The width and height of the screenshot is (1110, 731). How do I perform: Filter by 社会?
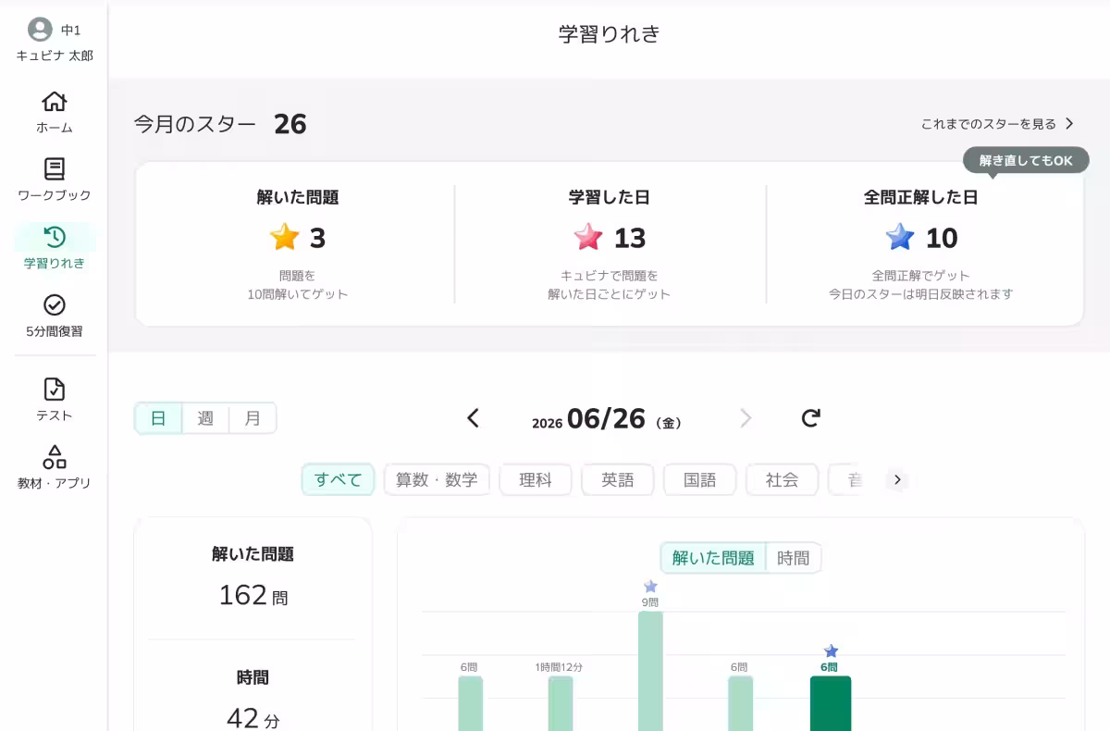[x=783, y=479]
